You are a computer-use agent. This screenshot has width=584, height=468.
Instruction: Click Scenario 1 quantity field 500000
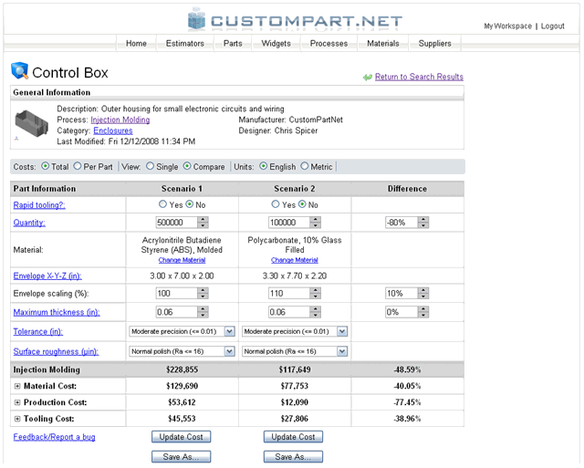[x=176, y=223]
